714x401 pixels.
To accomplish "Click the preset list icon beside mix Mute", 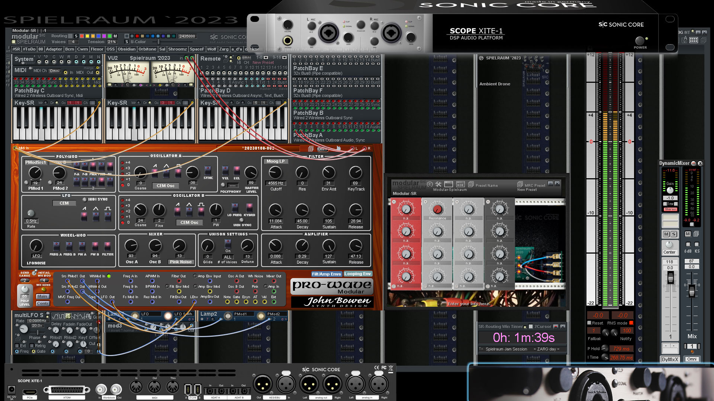I will pos(696,234).
